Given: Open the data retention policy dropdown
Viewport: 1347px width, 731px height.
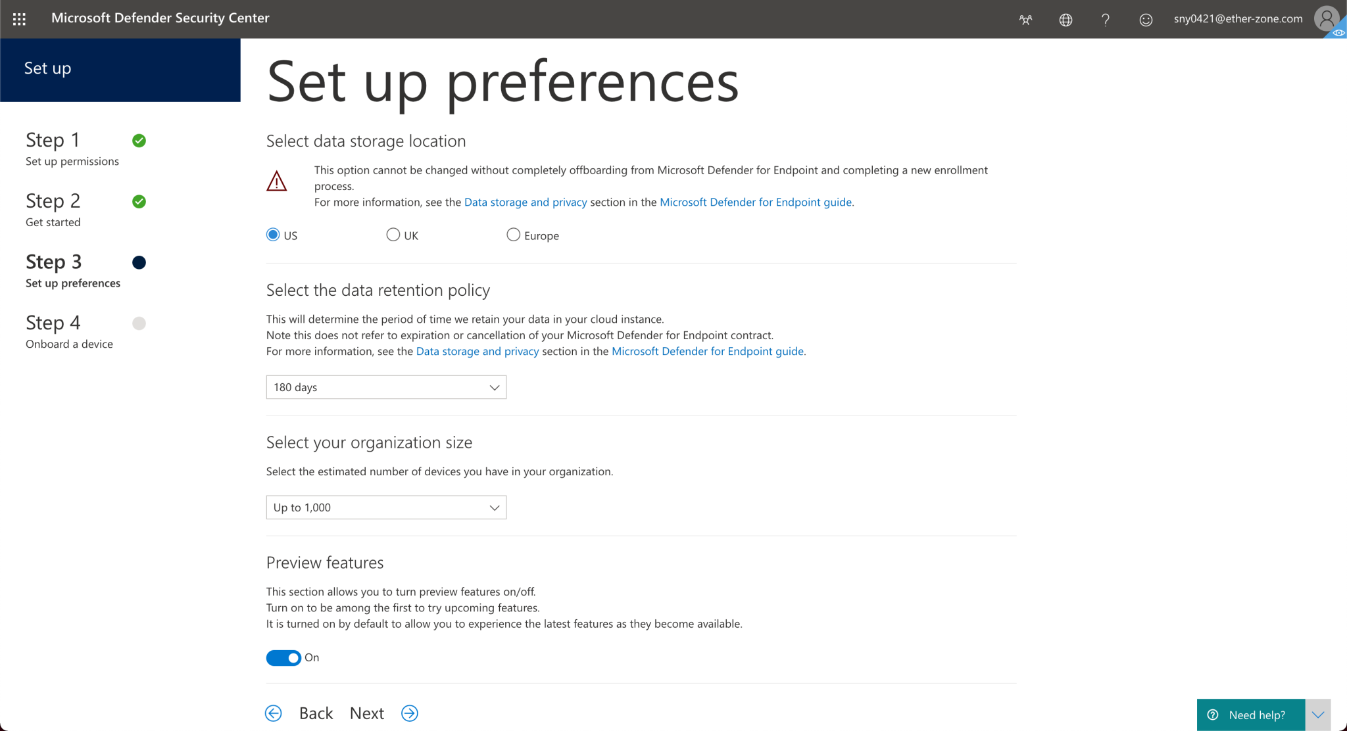Looking at the screenshot, I should pos(385,387).
